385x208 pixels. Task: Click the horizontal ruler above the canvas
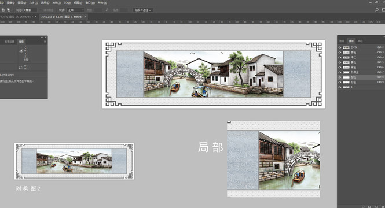192,22
